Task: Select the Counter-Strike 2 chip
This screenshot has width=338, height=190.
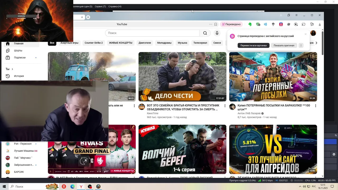Action: (x=94, y=43)
